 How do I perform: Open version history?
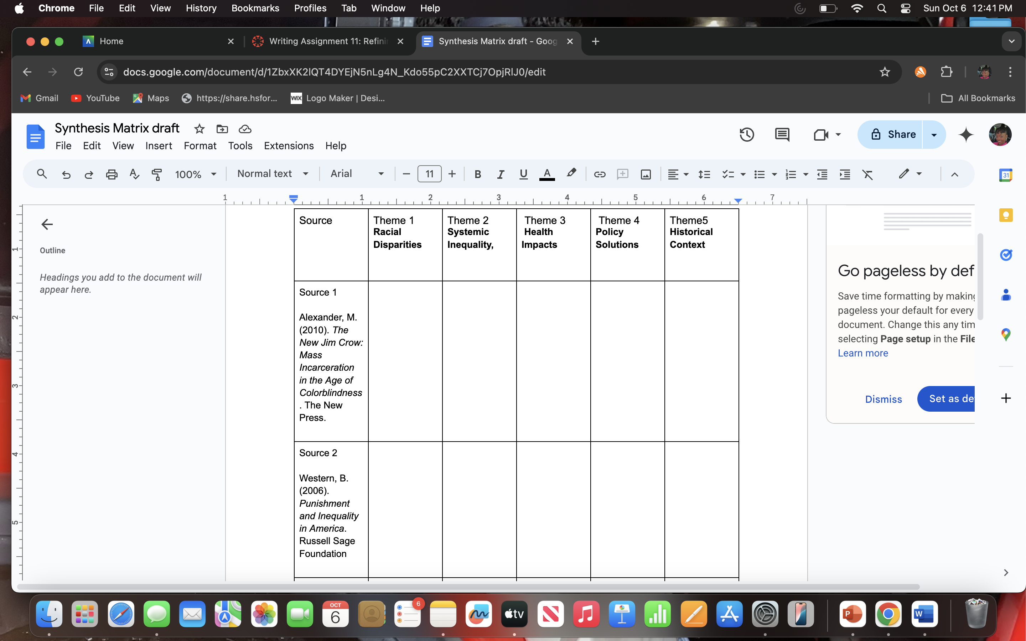coord(747,134)
